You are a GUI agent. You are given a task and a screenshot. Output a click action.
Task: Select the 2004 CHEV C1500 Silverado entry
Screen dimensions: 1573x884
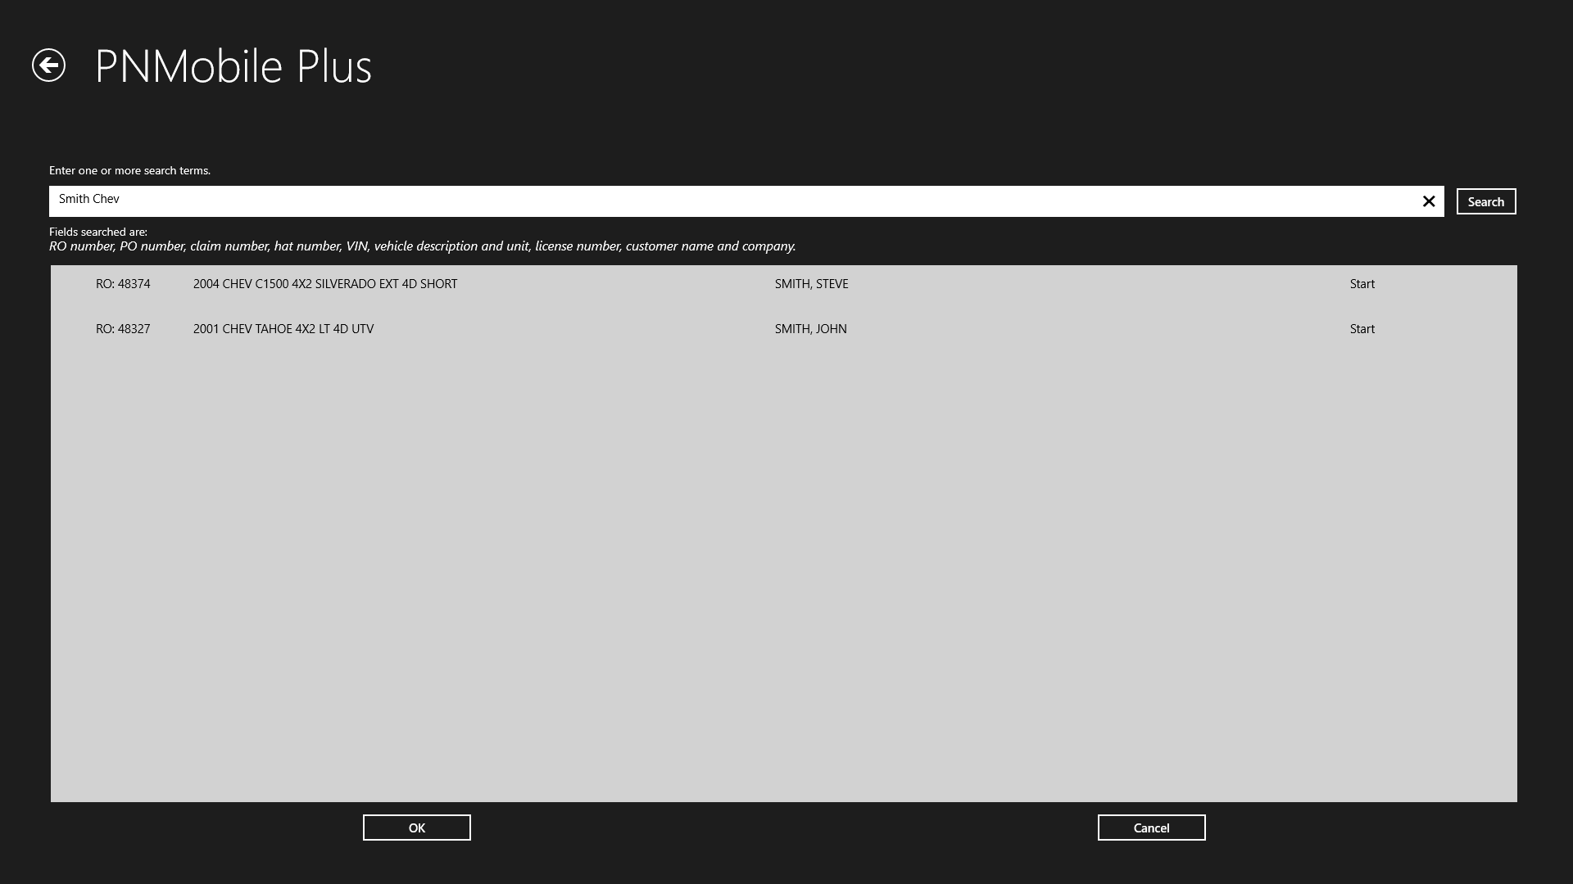click(x=325, y=284)
